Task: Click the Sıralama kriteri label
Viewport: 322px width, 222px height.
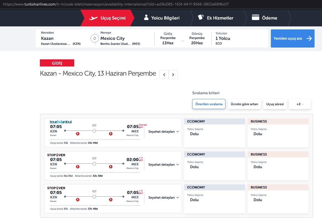Action: tap(206, 93)
